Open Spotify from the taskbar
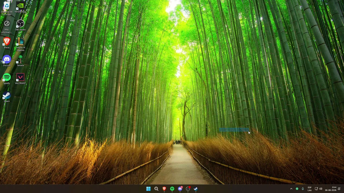Image resolution: width=344 pixels, height=193 pixels. (x=172, y=189)
